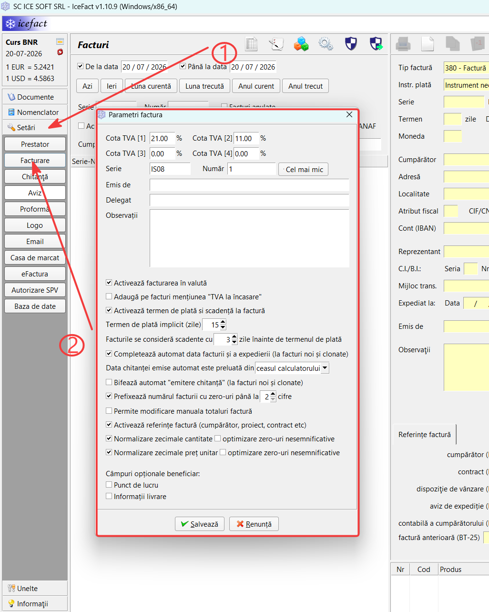
Task: Click the Luna trecută filter button
Action: coord(204,86)
